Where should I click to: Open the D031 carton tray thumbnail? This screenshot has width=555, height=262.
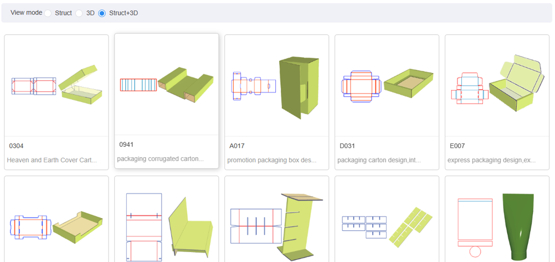pyautogui.click(x=387, y=85)
